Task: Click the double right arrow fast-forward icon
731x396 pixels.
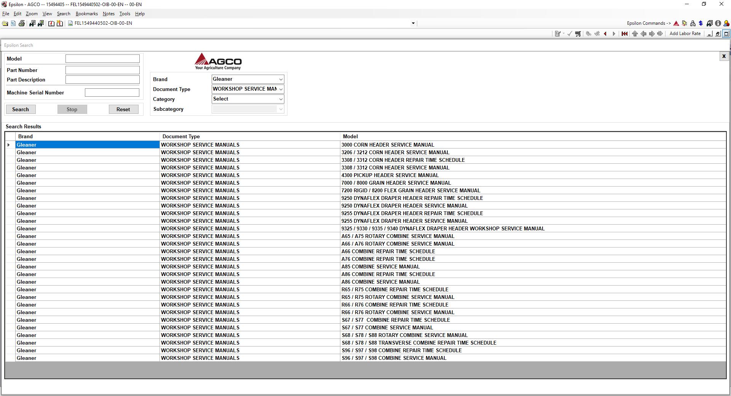Action: click(x=660, y=34)
